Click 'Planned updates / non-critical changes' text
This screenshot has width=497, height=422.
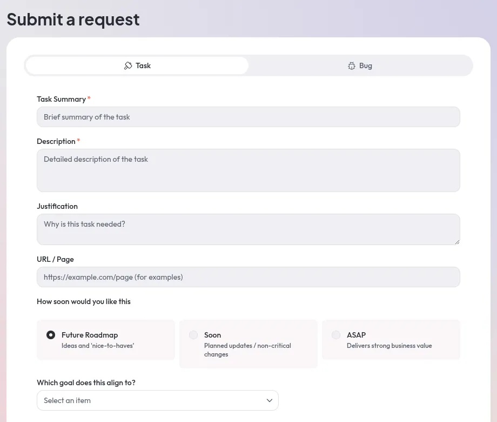point(247,350)
